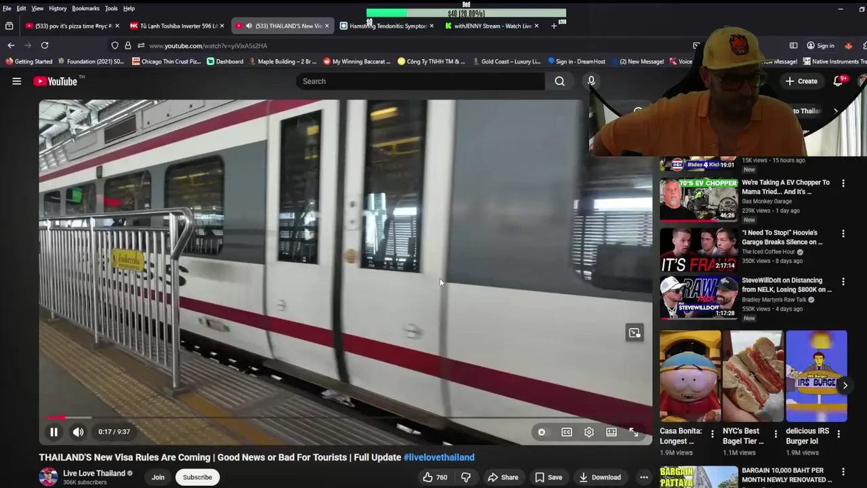Open the History menu
The width and height of the screenshot is (867, 488).
pyautogui.click(x=58, y=8)
